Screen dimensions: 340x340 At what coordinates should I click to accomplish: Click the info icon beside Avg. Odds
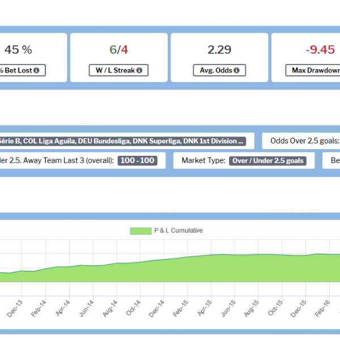[x=236, y=70]
